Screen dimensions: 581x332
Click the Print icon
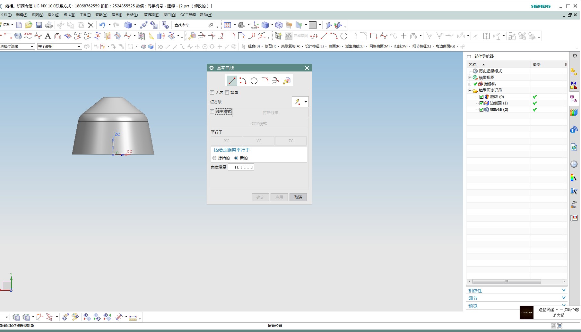[x=49, y=25]
